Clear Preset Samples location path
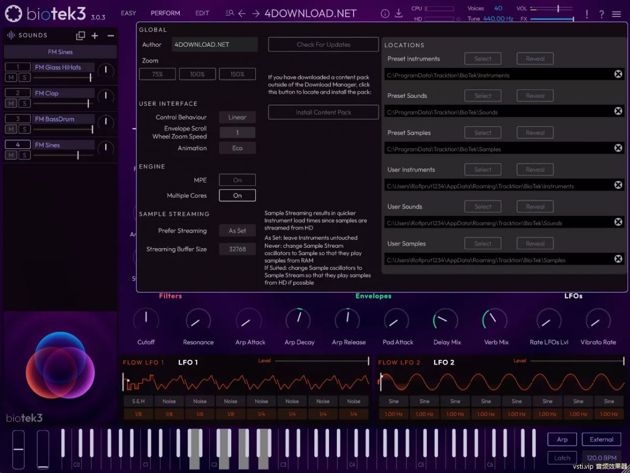 coord(618,148)
